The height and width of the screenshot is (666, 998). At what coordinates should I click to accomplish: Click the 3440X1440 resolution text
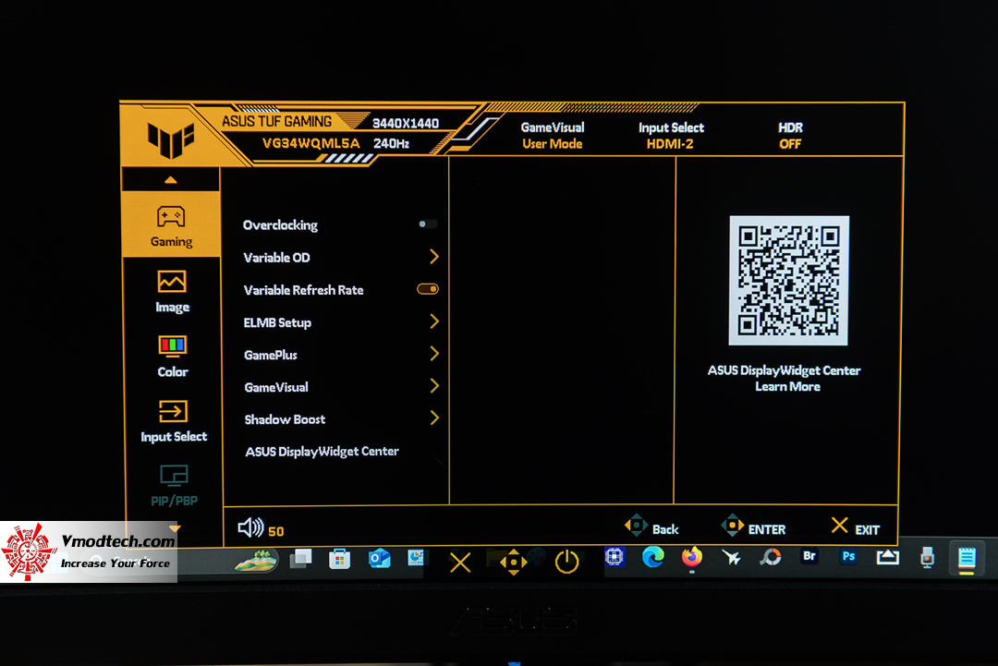[406, 124]
